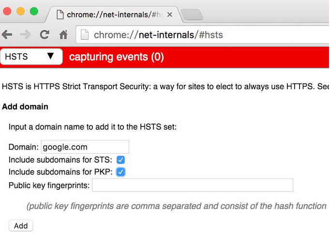This screenshot has width=330, height=234.
Task: Maximize the window using the green button
Action: click(34, 11)
